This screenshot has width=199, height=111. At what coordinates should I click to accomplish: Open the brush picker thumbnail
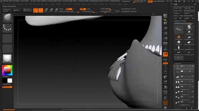click(x=7, y=18)
